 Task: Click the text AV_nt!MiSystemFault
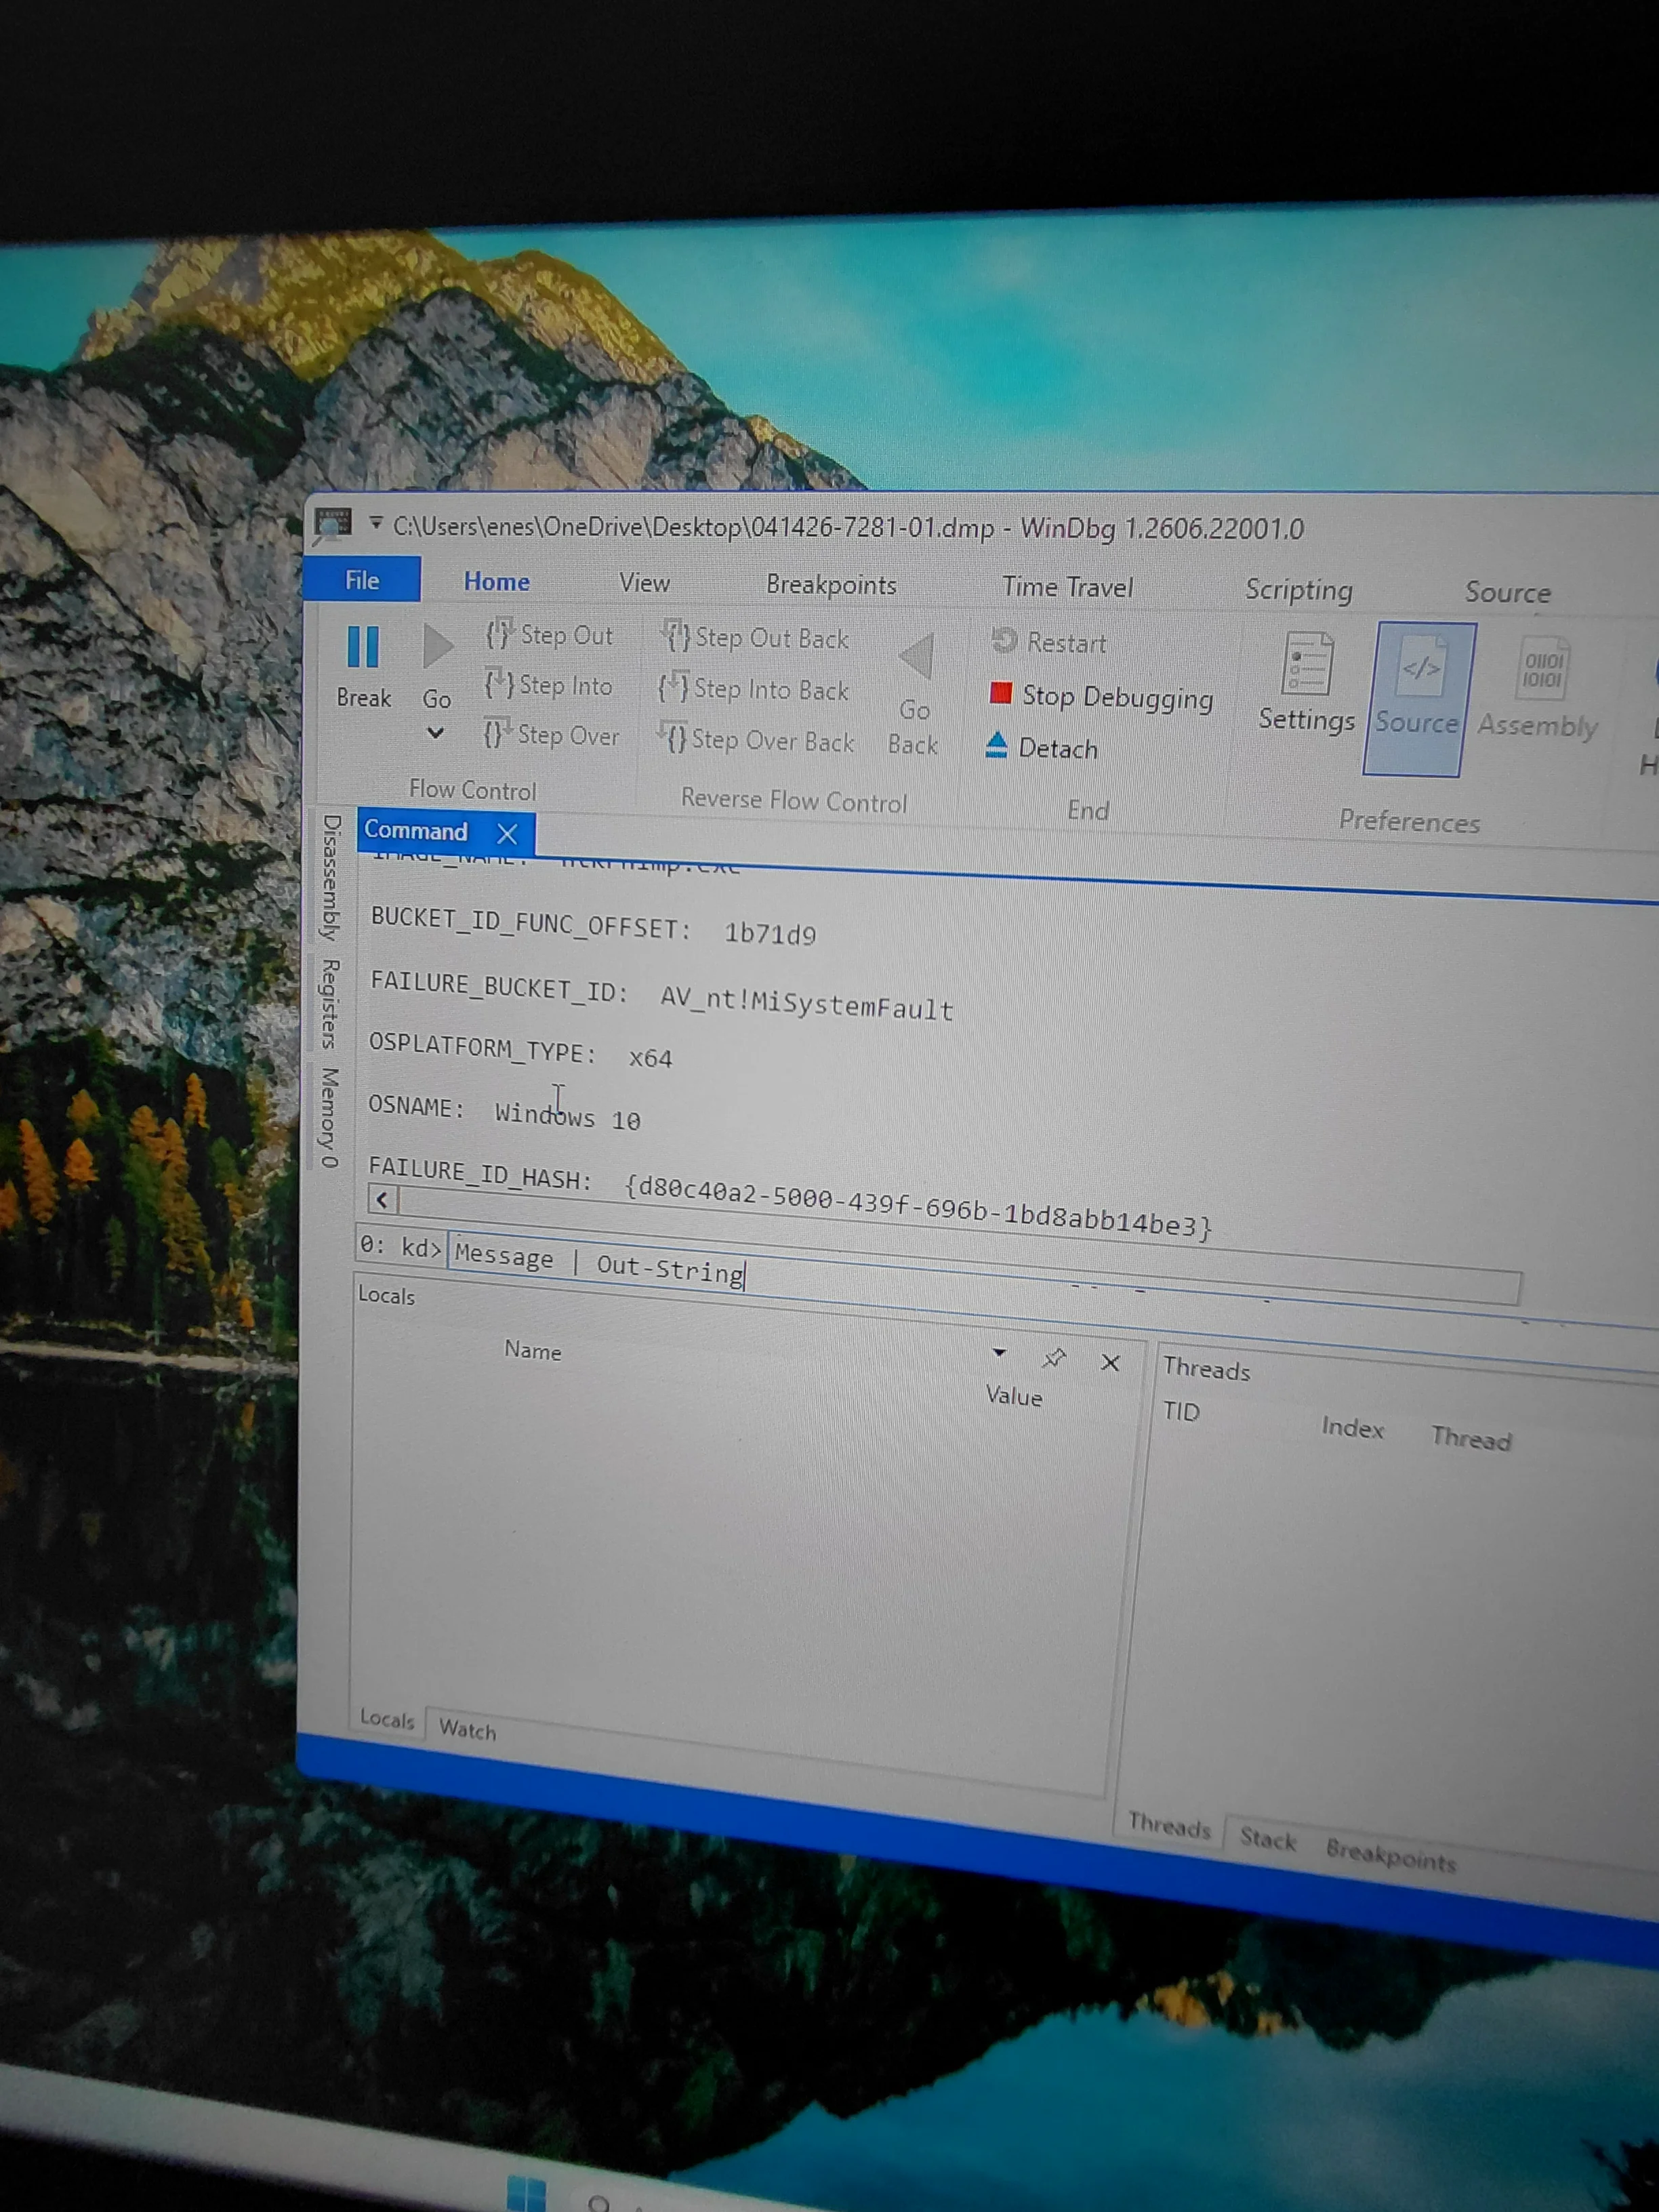point(807,1002)
